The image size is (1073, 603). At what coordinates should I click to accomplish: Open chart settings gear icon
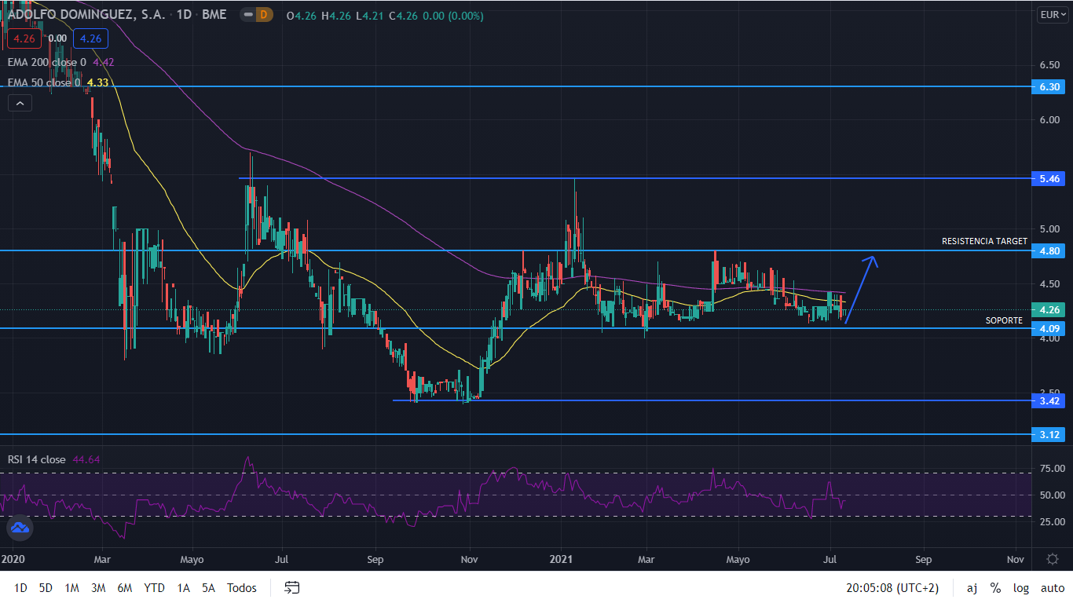click(x=1053, y=559)
